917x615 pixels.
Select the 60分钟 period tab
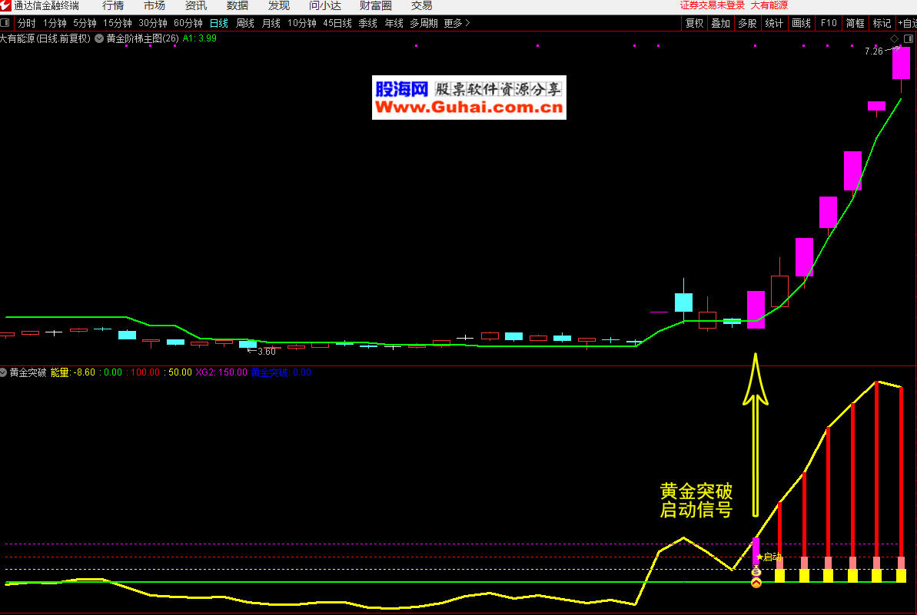(x=188, y=23)
